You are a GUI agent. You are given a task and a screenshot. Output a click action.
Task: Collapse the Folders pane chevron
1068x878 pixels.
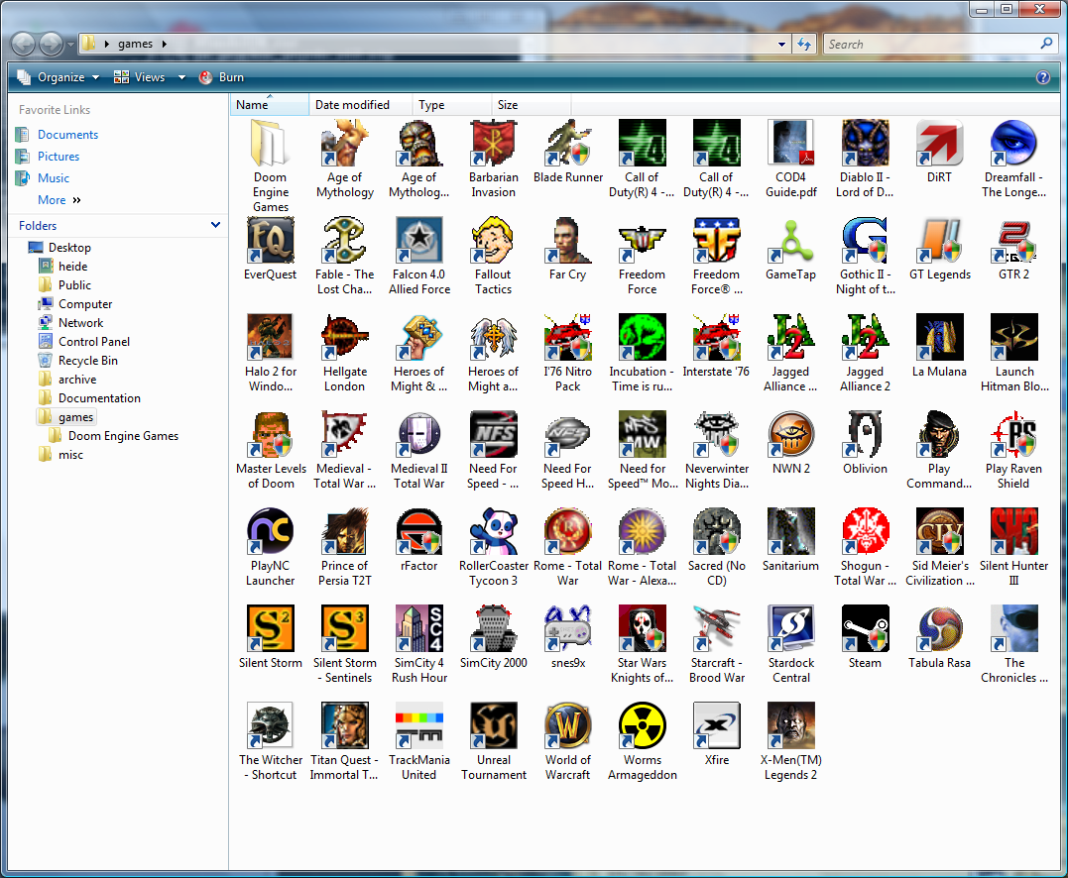[x=216, y=225]
